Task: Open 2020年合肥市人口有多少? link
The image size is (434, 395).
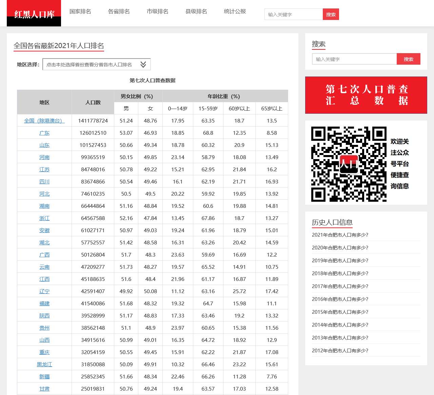Action: 340,248
